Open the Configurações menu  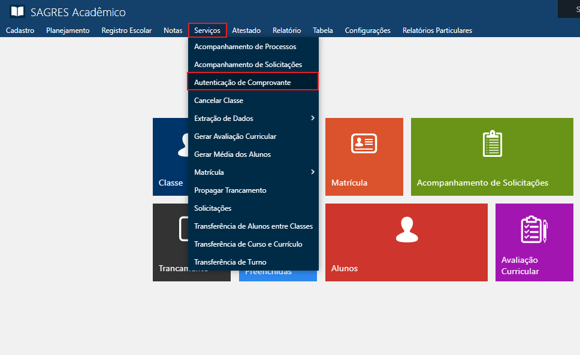pyautogui.click(x=367, y=31)
